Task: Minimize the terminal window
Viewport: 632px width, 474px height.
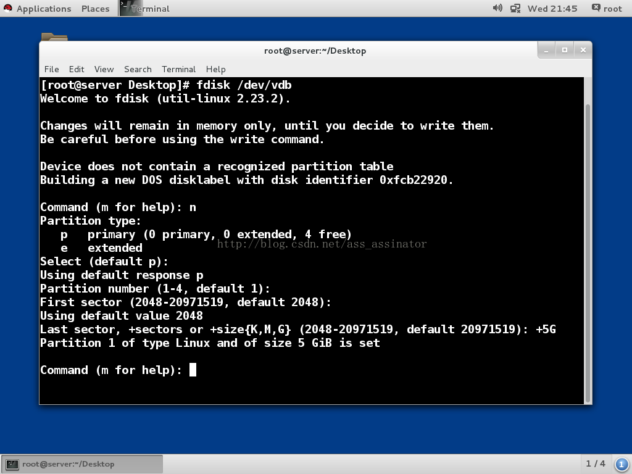Action: (x=547, y=51)
